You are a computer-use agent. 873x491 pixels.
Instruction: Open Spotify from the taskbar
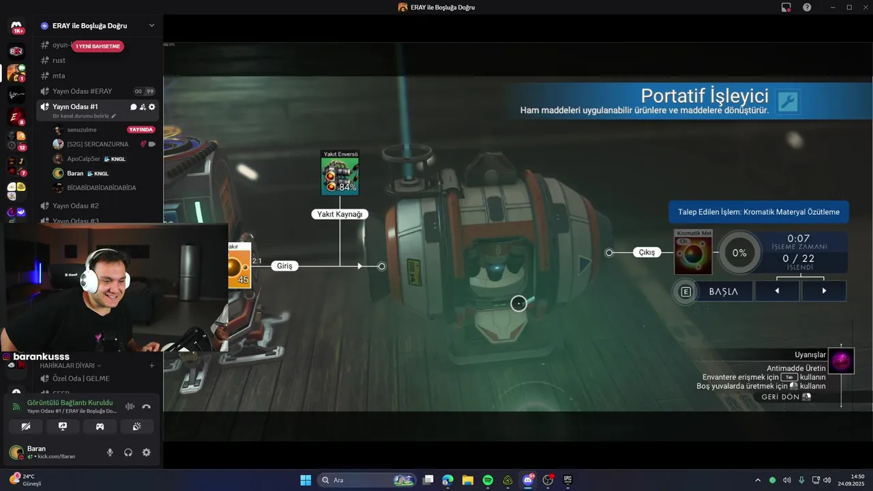488,480
